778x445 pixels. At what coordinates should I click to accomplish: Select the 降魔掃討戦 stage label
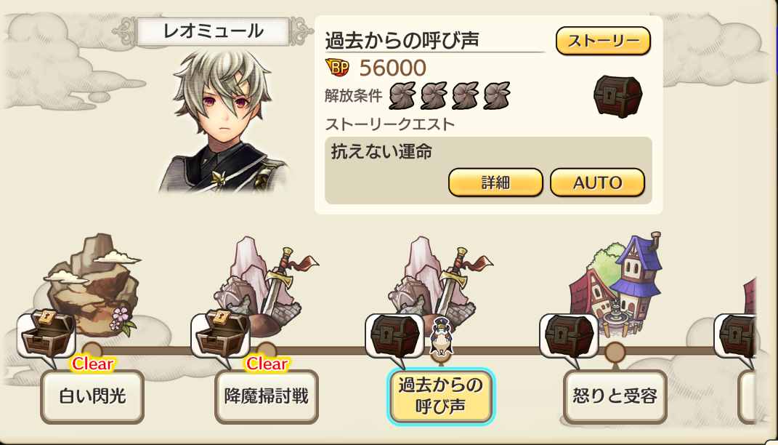pos(267,397)
